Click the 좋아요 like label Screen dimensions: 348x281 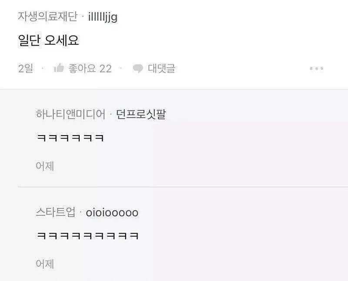click(82, 68)
